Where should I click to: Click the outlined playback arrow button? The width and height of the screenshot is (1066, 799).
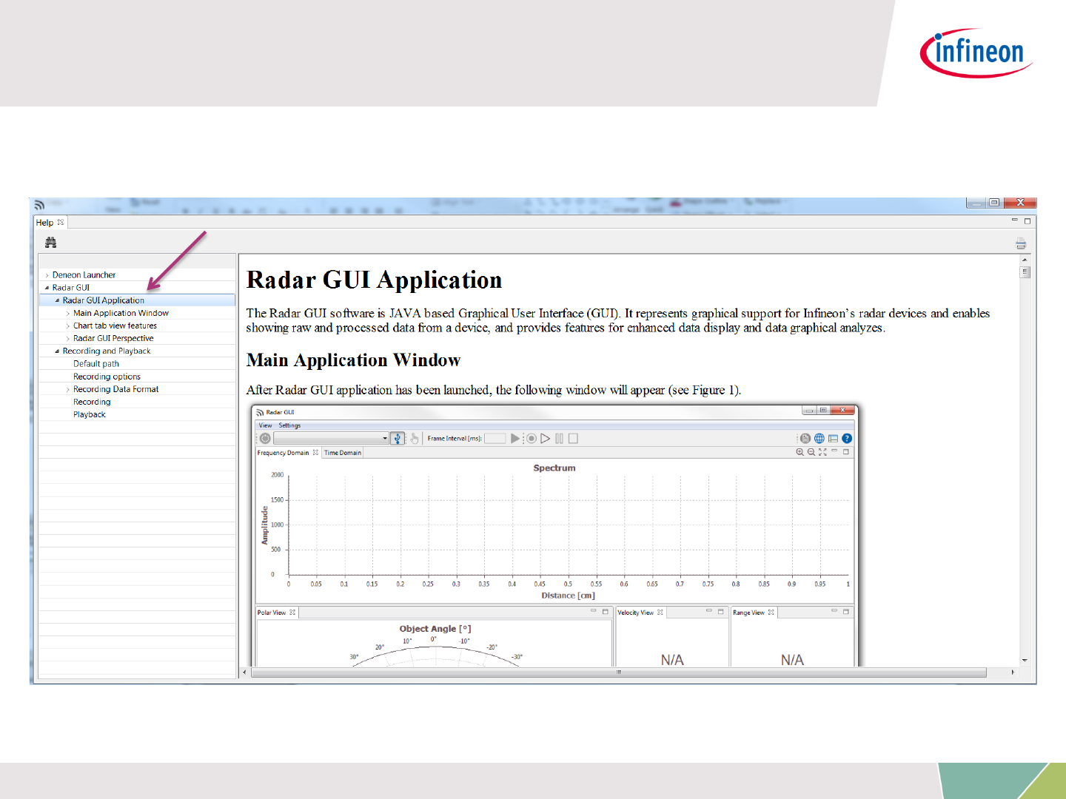(x=546, y=439)
